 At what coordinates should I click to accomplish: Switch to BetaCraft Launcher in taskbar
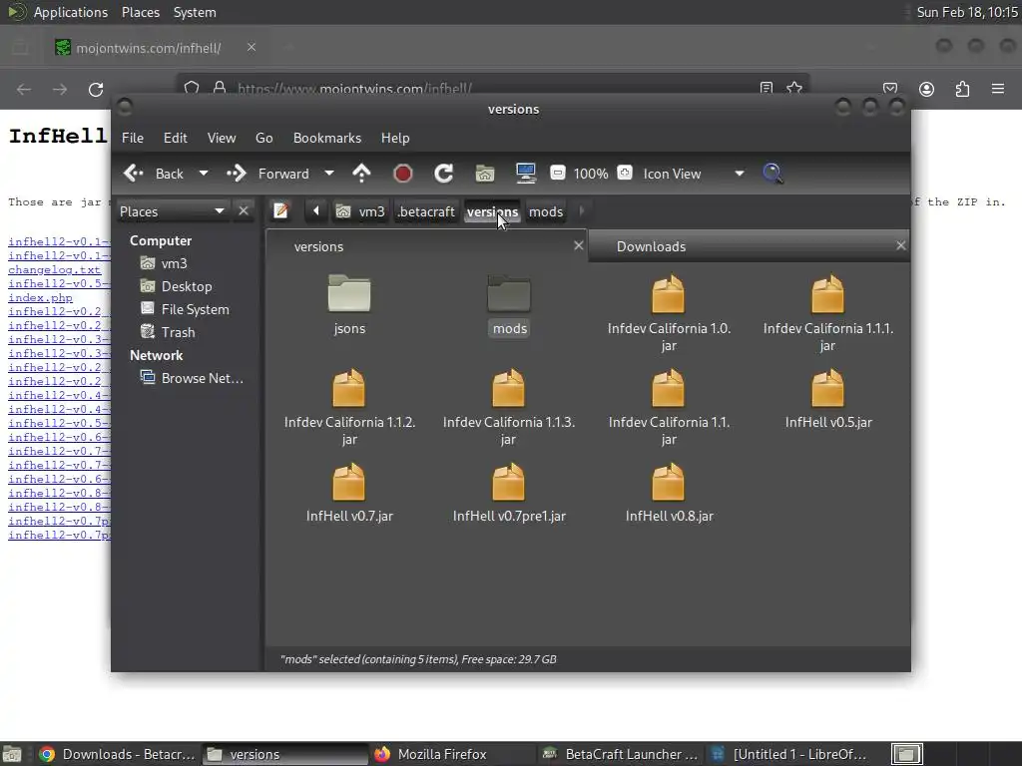pos(621,754)
